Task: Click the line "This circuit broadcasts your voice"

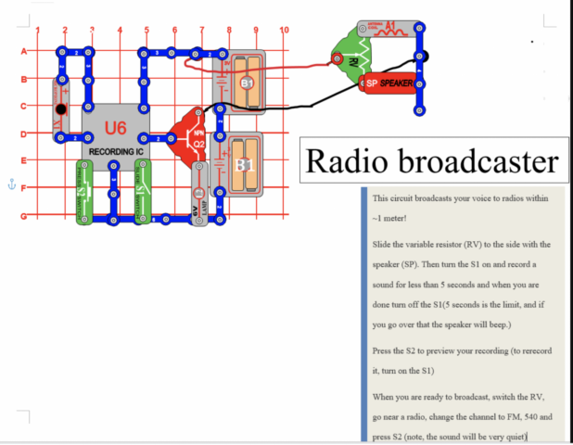Action: [460, 198]
